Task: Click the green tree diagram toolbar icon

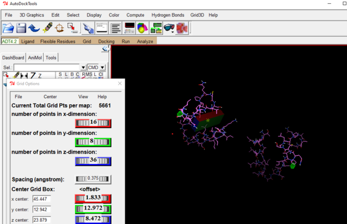Action: coord(156,28)
